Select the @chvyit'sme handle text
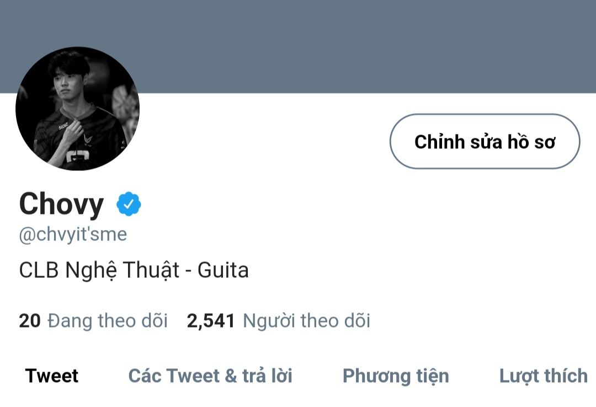 73,234
